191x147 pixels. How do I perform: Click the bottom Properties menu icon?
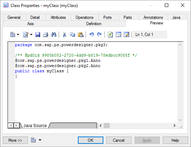click(x=33, y=140)
